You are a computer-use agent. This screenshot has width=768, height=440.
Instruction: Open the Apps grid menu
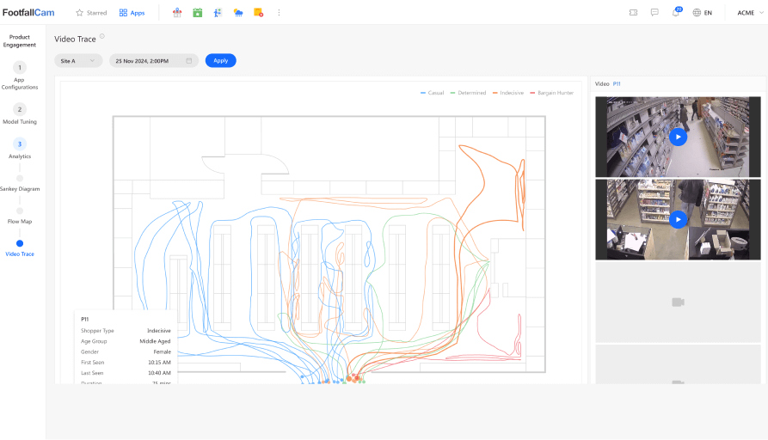(x=132, y=13)
